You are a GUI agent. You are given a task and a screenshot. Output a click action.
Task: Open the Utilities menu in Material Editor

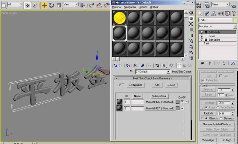click(154, 7)
